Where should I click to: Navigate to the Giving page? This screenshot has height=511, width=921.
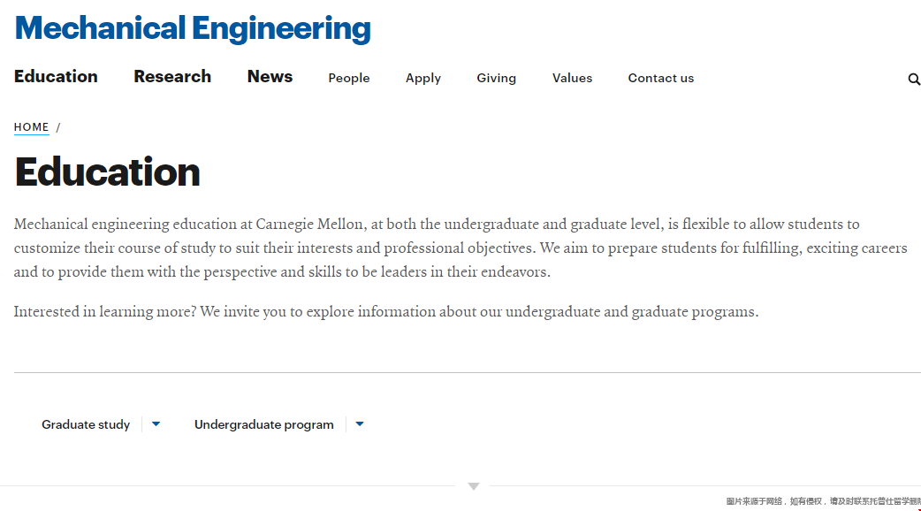coord(496,79)
